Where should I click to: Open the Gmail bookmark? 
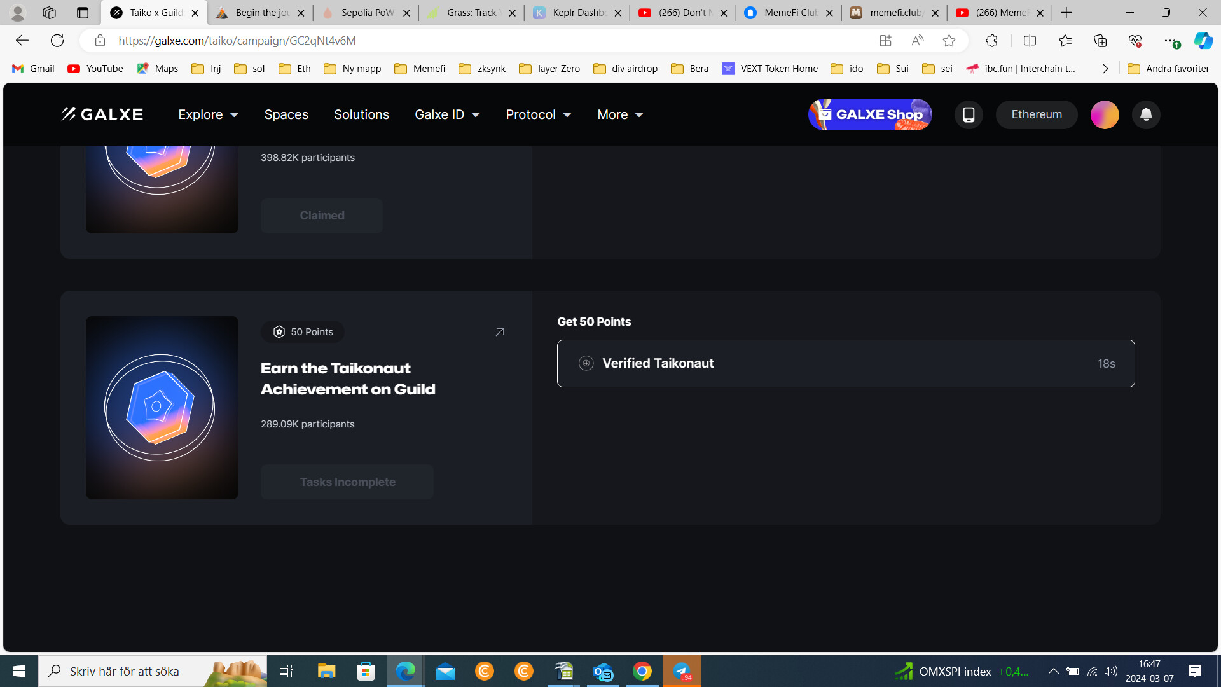pos(33,69)
